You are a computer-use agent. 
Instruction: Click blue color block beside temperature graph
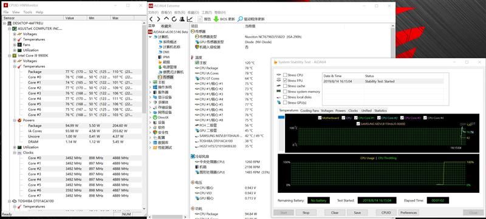(x=281, y=117)
